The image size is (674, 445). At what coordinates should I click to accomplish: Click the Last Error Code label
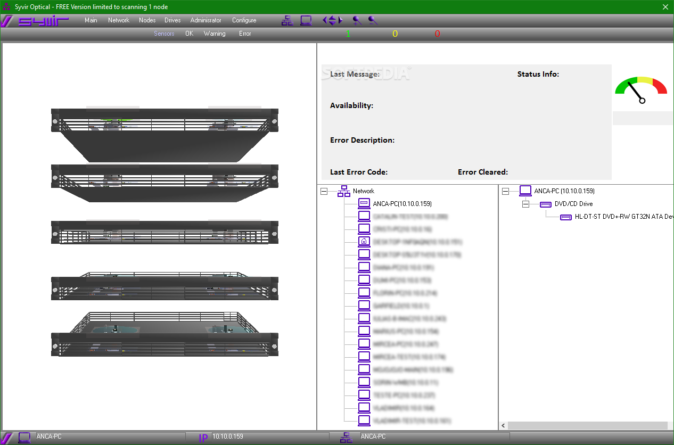coord(359,172)
